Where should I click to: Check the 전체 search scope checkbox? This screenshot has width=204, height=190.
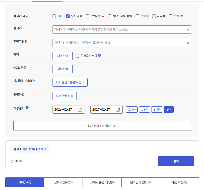coord(54,16)
